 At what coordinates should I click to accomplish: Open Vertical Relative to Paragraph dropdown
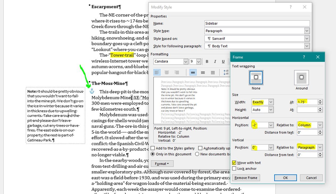(x=320, y=147)
